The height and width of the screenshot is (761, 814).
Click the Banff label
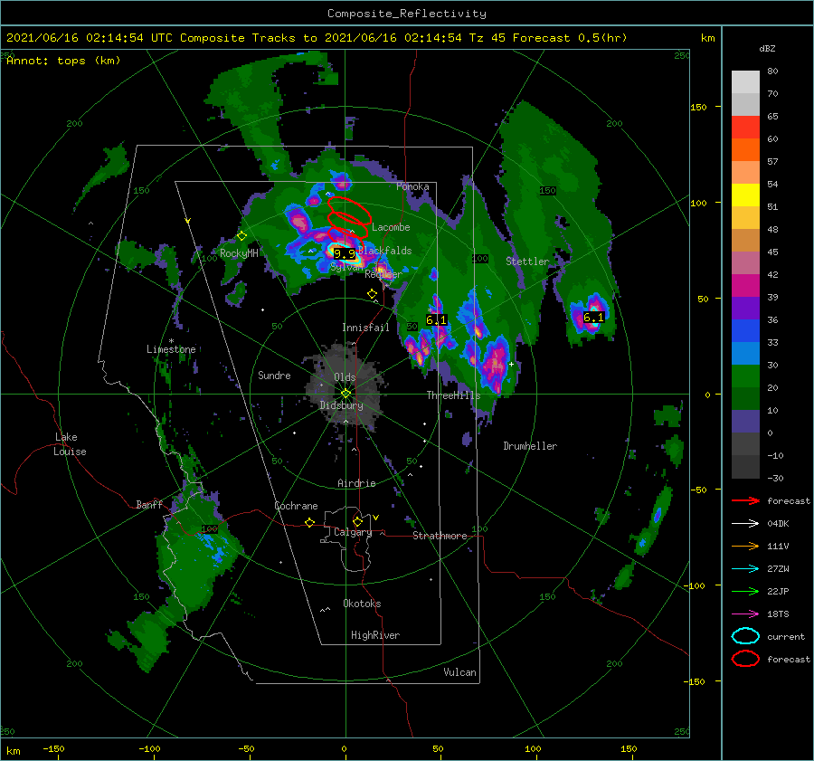149,505
